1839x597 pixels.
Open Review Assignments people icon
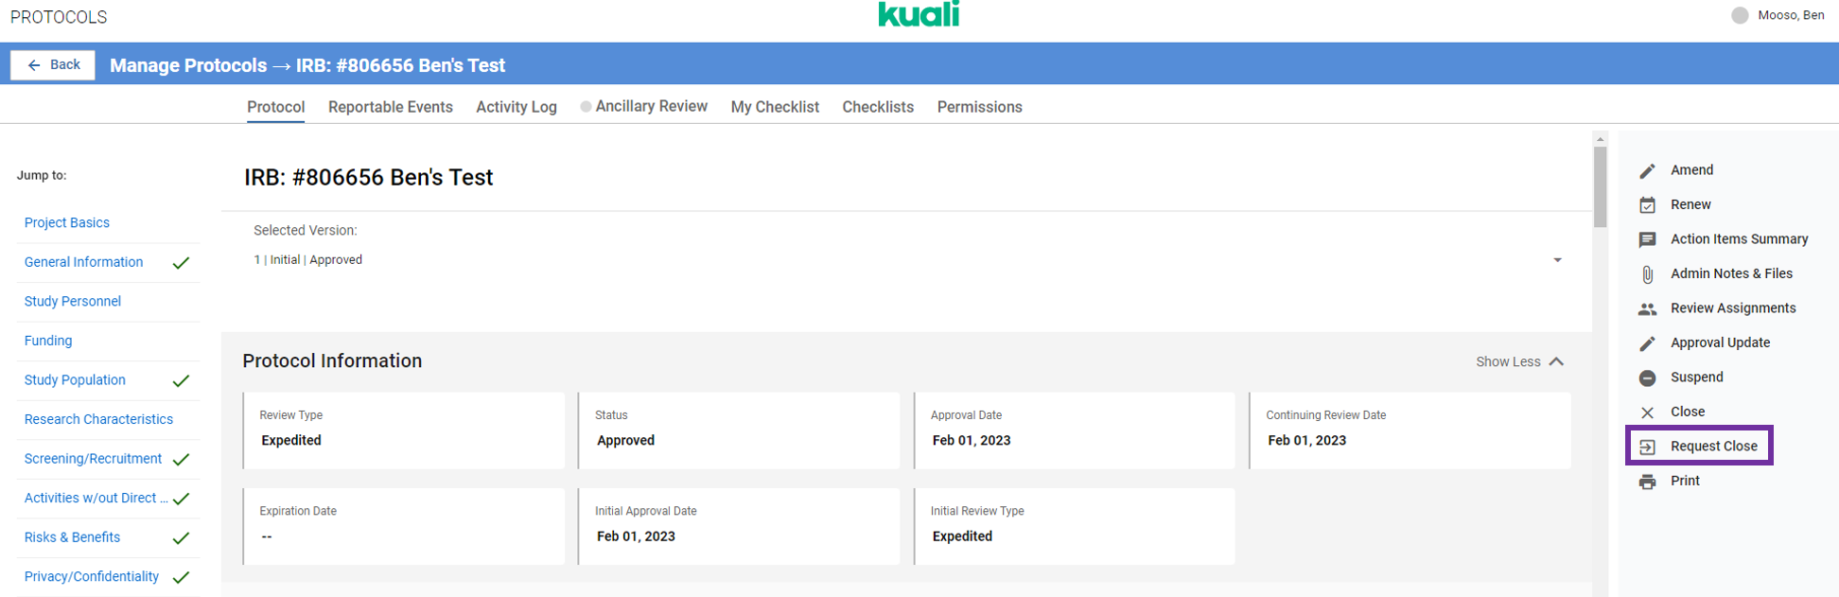1647,308
